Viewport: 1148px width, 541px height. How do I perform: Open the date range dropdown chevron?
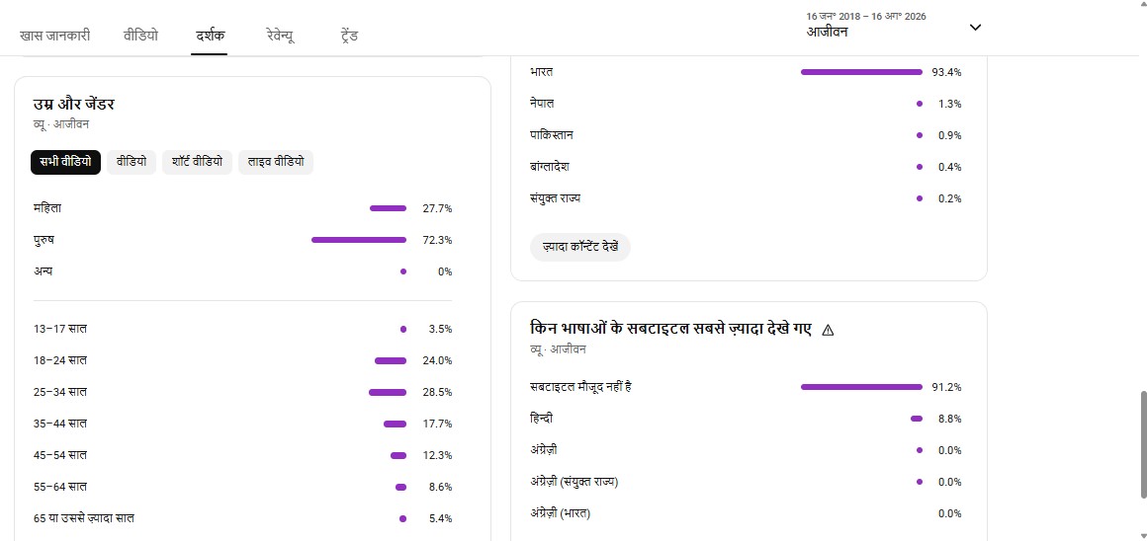pyautogui.click(x=975, y=28)
